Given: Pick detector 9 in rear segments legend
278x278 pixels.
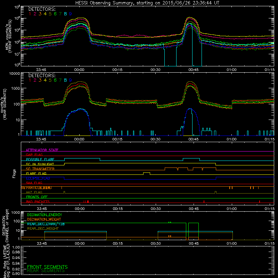Looking at the screenshot, I should coord(71,80).
